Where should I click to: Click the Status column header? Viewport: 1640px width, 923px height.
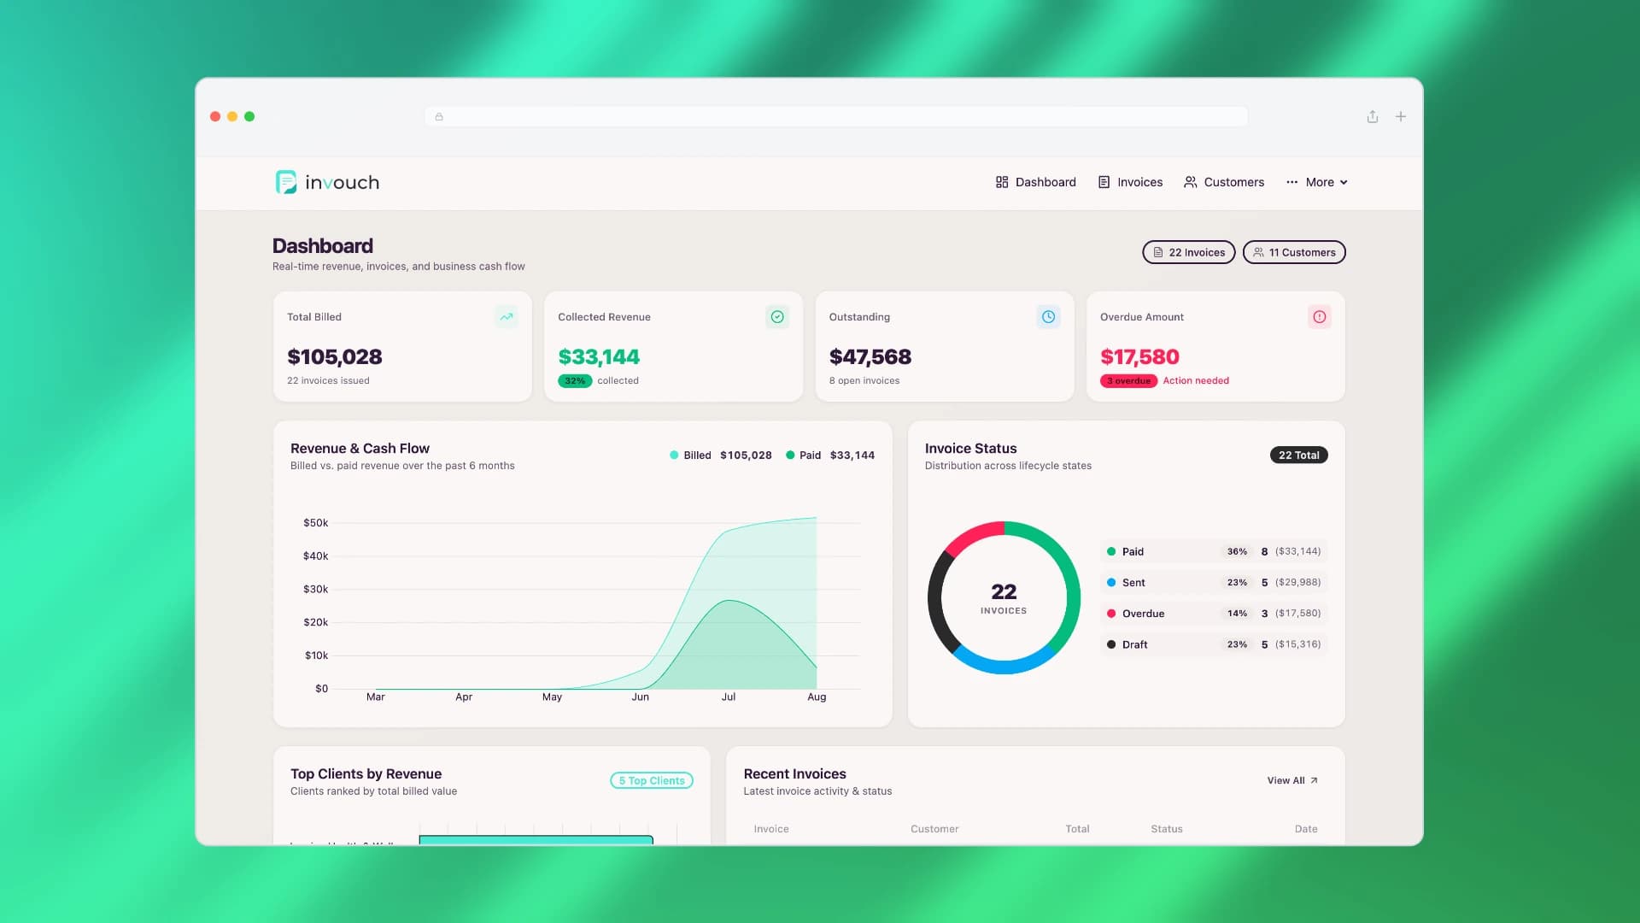pos(1167,829)
